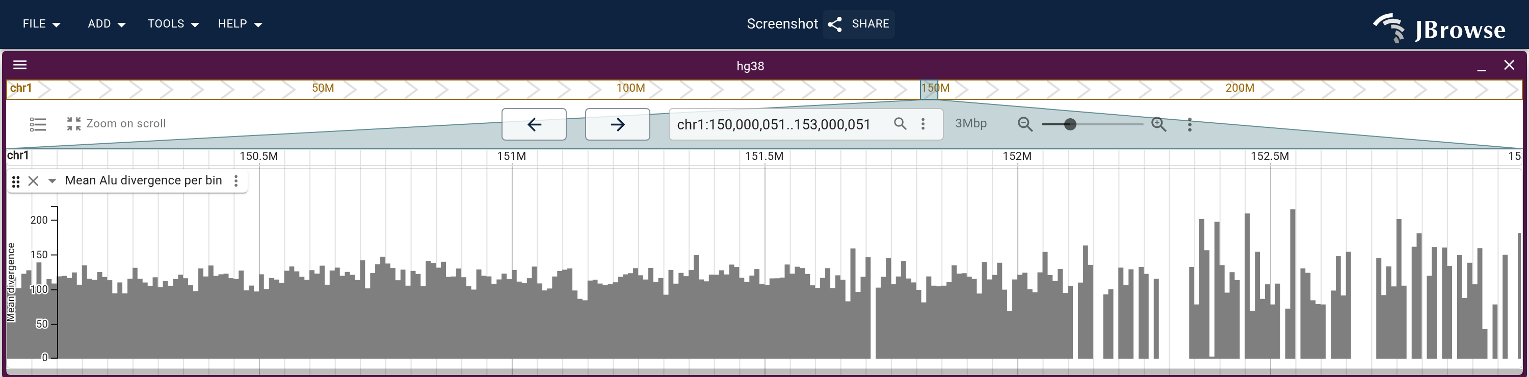Grab the track drag handle icon

point(16,181)
